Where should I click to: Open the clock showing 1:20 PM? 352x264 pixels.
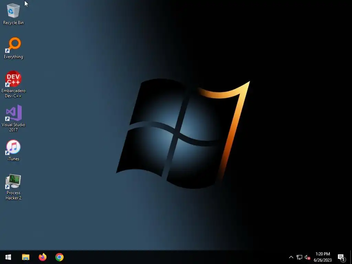(322, 257)
